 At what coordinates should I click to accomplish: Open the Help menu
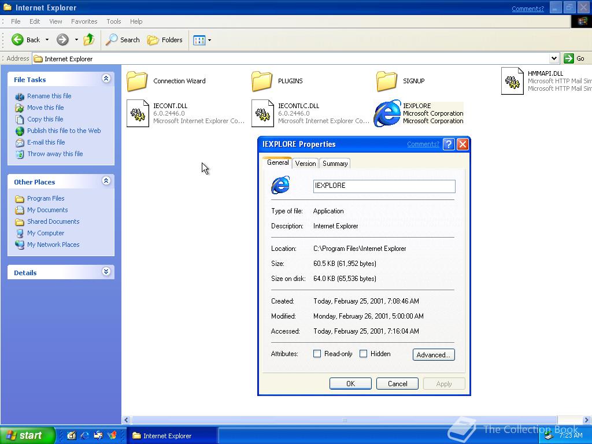(136, 21)
